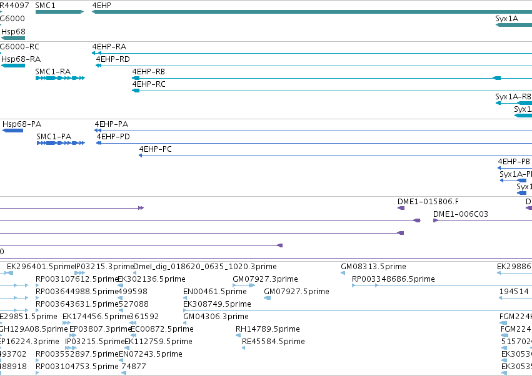Screen dimensions: 532x376
Task: Select the Hsp68 gene feature
Action: pyautogui.click(x=13, y=38)
